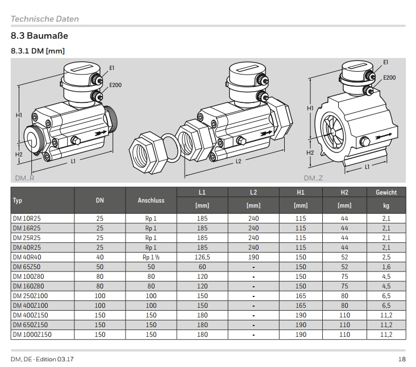The width and height of the screenshot is (416, 367).
Task: Click the H1 value '165' in row DM 250Z100
Action: tap(301, 296)
